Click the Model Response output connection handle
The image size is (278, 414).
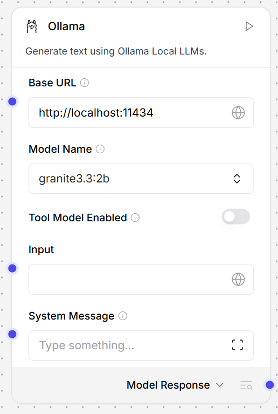pyautogui.click(x=269, y=385)
